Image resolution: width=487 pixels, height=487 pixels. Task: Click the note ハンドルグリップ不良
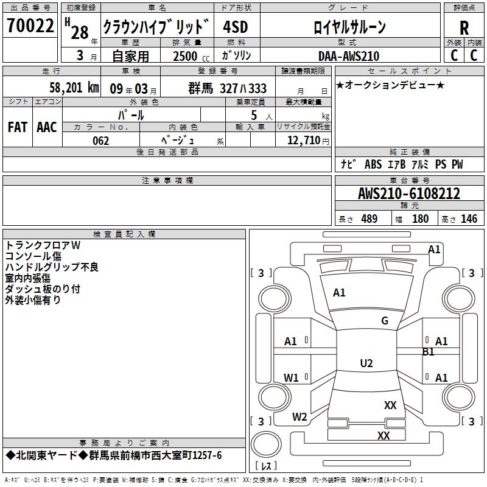(x=52, y=267)
